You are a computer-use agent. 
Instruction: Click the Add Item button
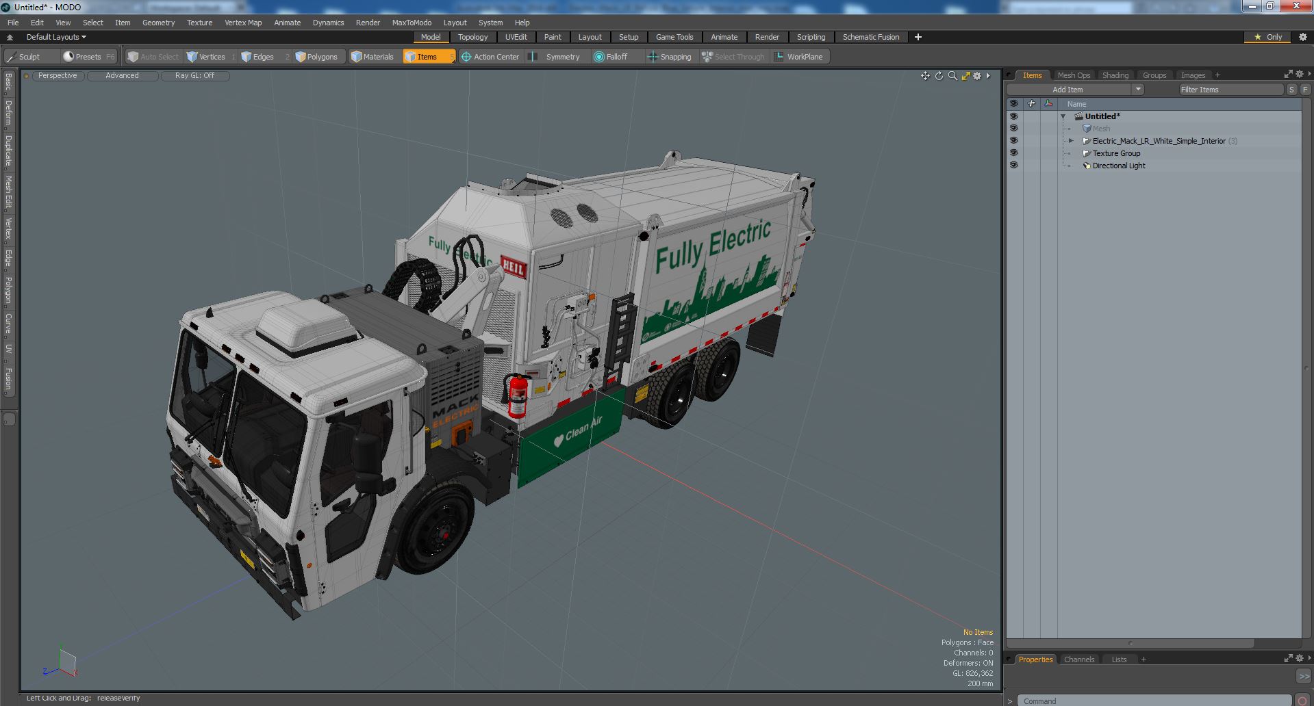pyautogui.click(x=1067, y=90)
